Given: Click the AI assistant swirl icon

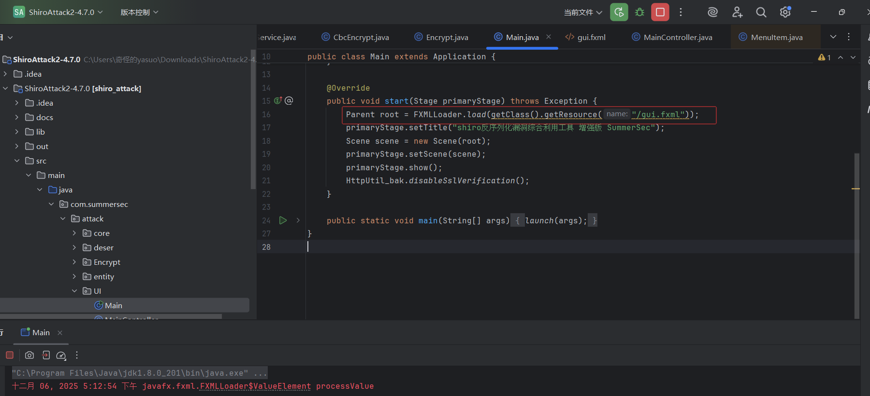Looking at the screenshot, I should pos(712,13).
